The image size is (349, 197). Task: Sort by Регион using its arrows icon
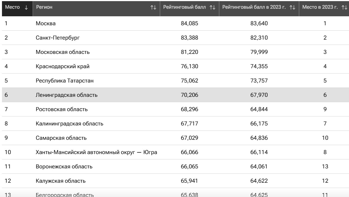click(x=154, y=8)
